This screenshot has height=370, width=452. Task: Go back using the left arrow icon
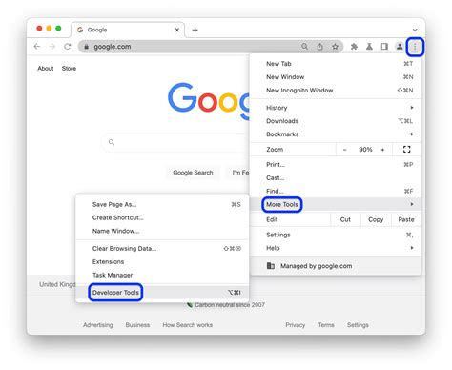[37, 47]
